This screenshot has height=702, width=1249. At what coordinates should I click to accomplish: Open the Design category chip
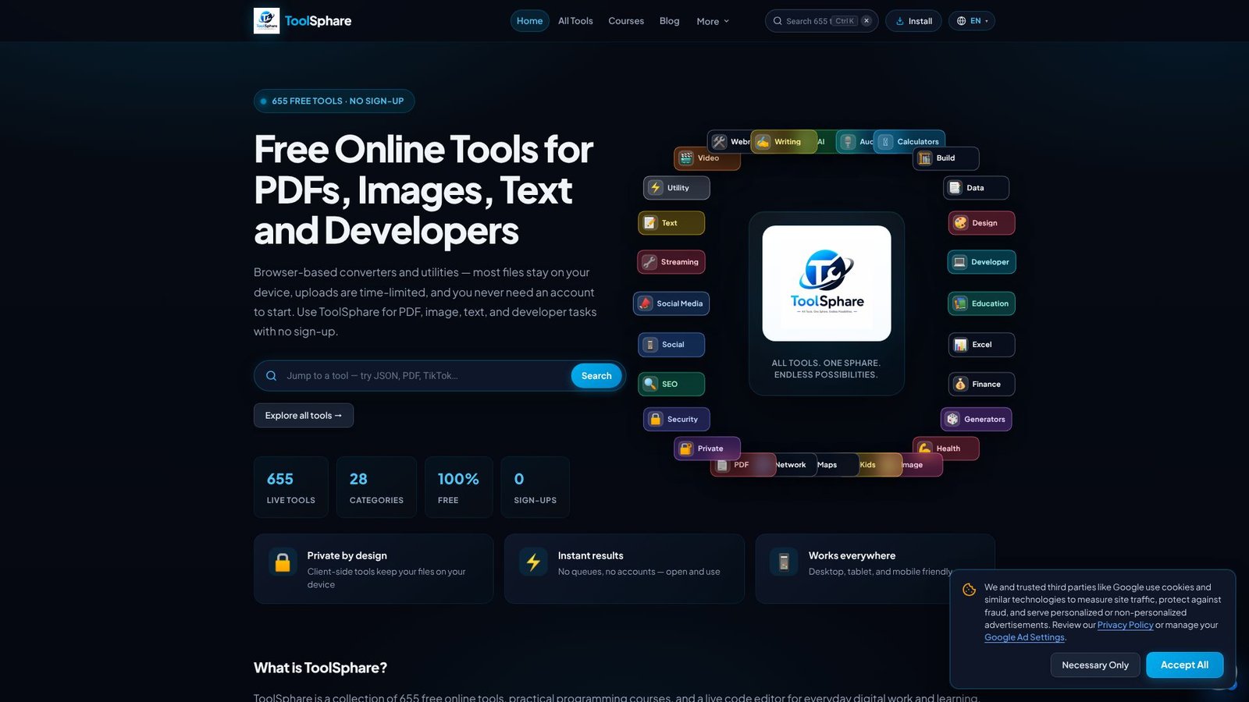[982, 223]
